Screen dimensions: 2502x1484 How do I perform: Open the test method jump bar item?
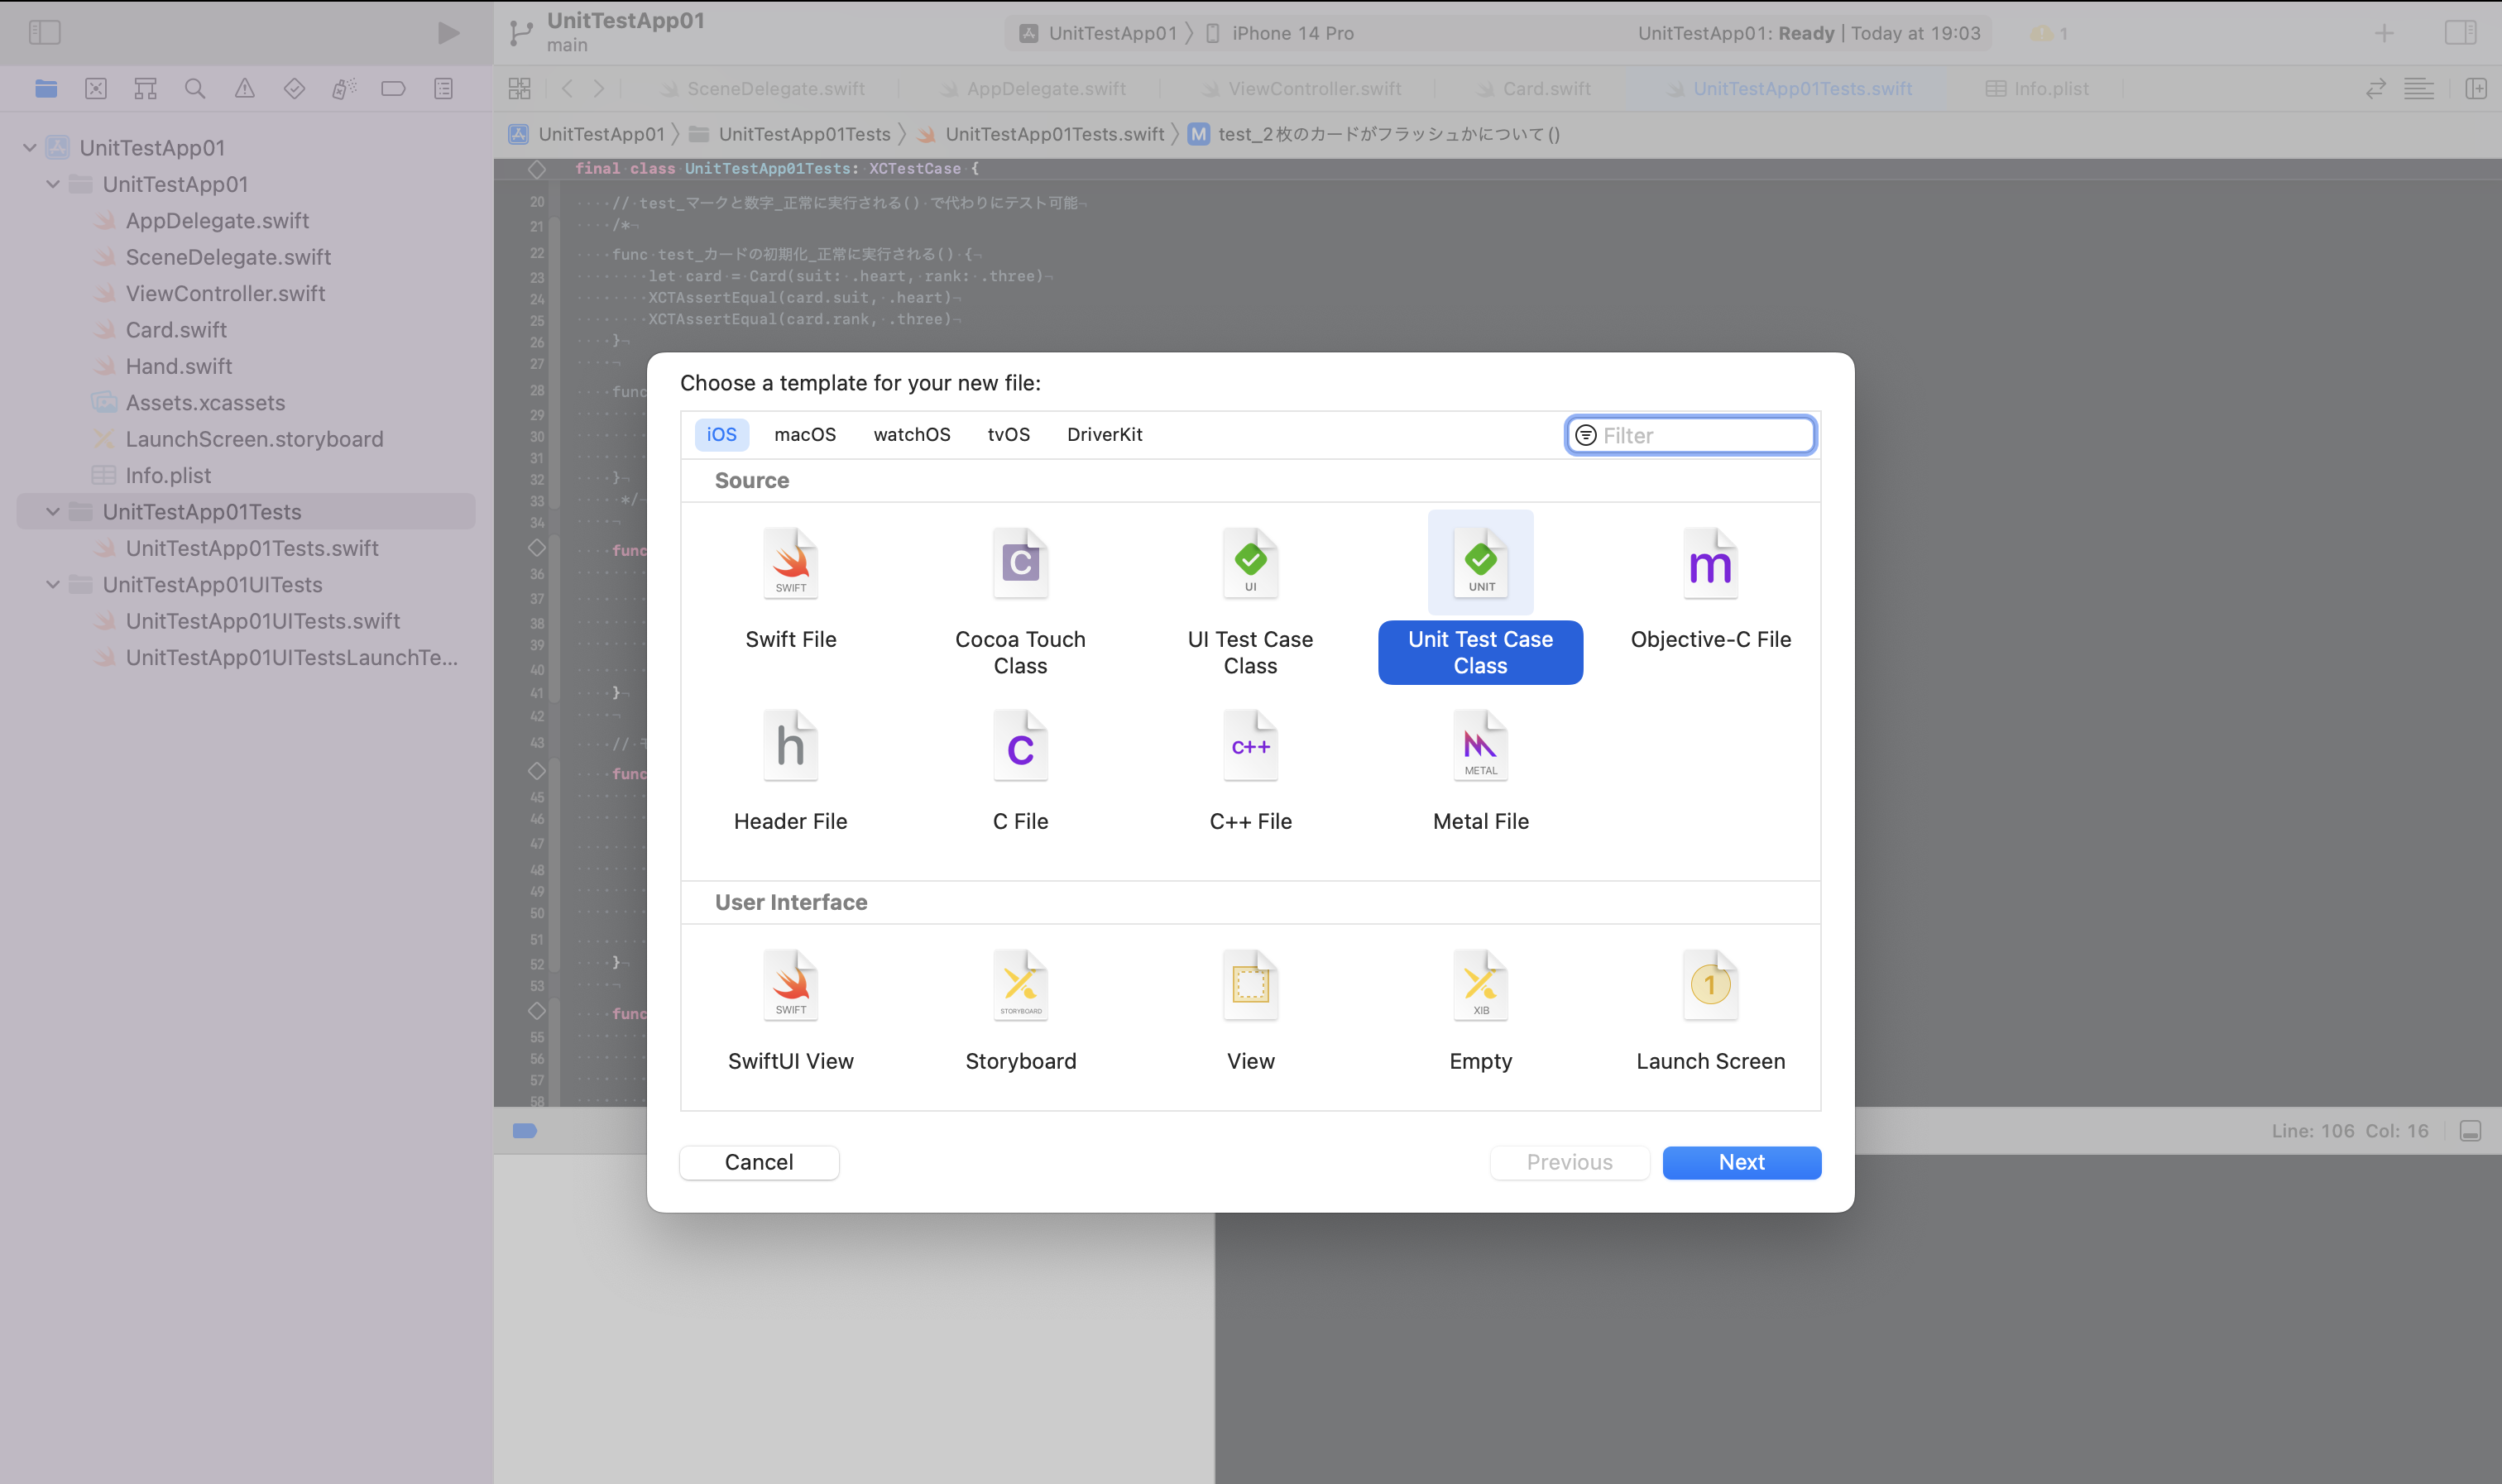1374,134
